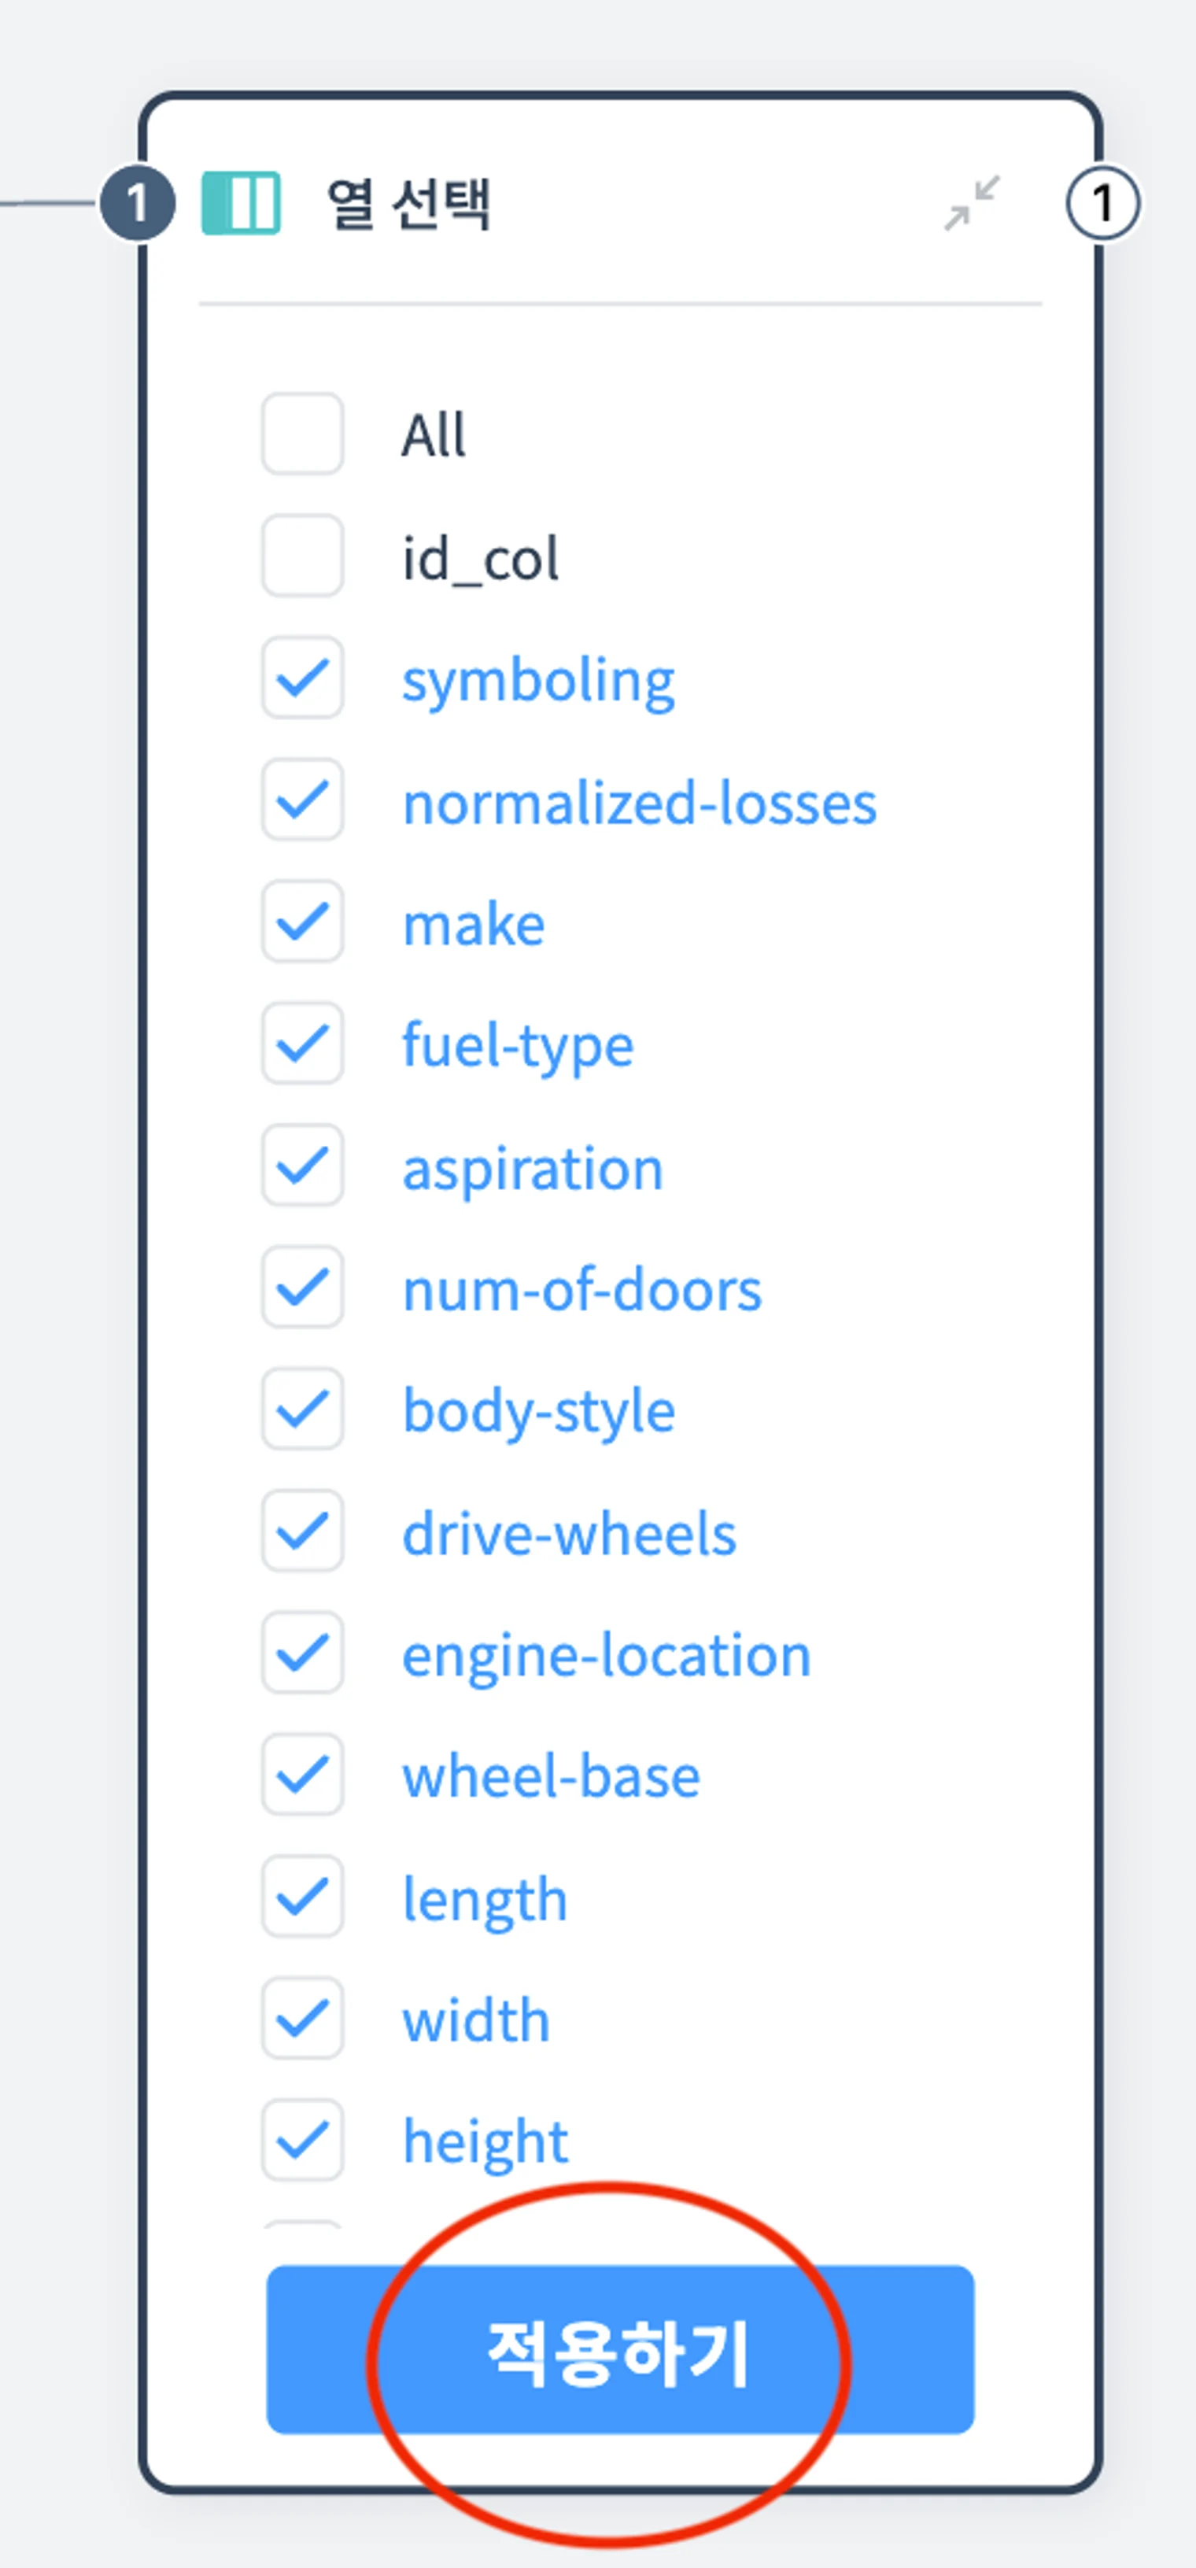Viewport: 1196px width, 2568px height.
Task: Check the All checkbox
Action: point(303,434)
